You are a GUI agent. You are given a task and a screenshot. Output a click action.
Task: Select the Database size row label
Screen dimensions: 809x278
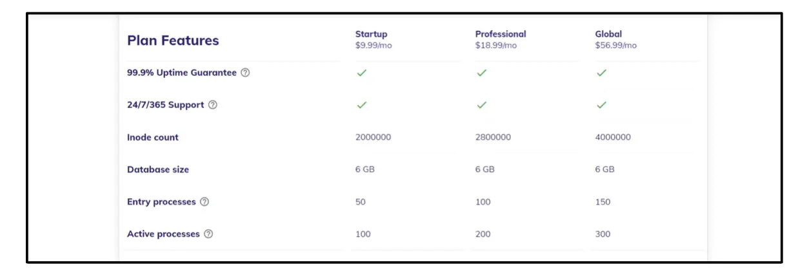158,170
